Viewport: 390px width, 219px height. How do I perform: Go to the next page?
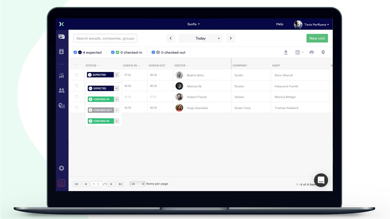point(111,184)
